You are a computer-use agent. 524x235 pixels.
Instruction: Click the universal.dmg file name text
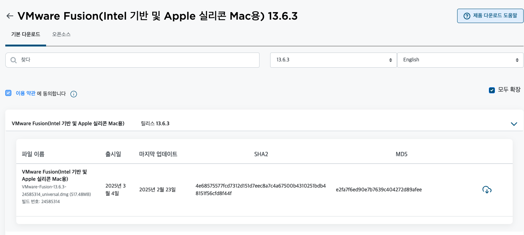56,190
